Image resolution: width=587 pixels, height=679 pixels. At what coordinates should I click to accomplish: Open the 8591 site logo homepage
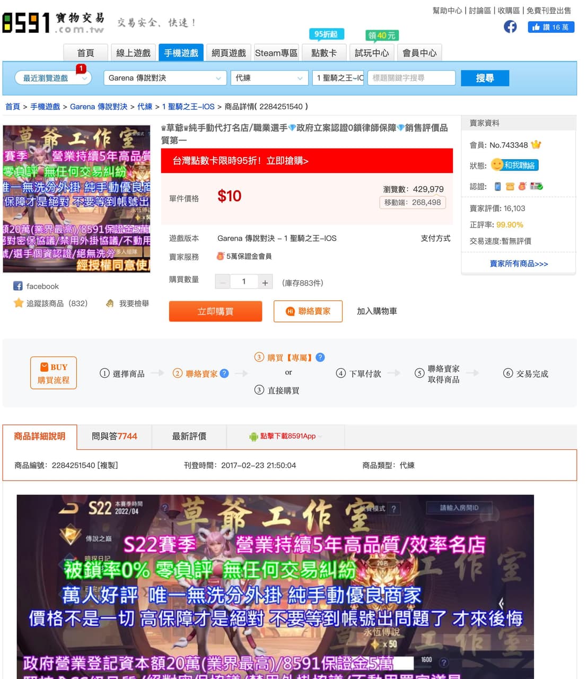click(x=53, y=22)
